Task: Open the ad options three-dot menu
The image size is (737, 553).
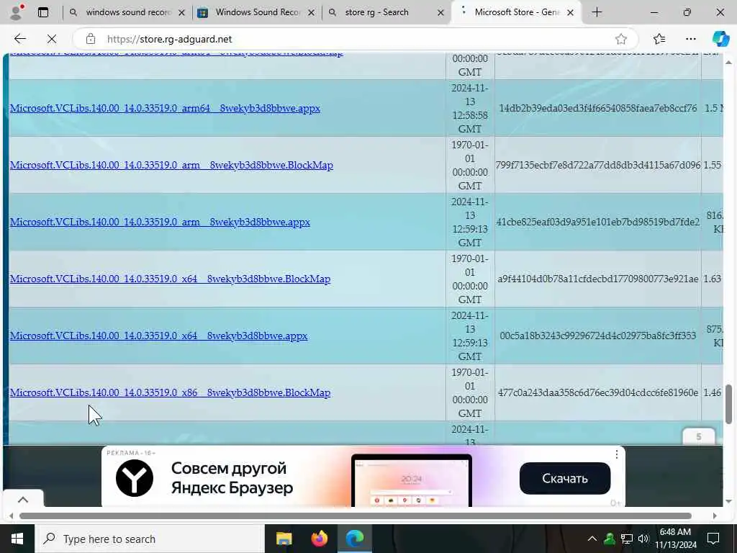Action: [x=617, y=454]
